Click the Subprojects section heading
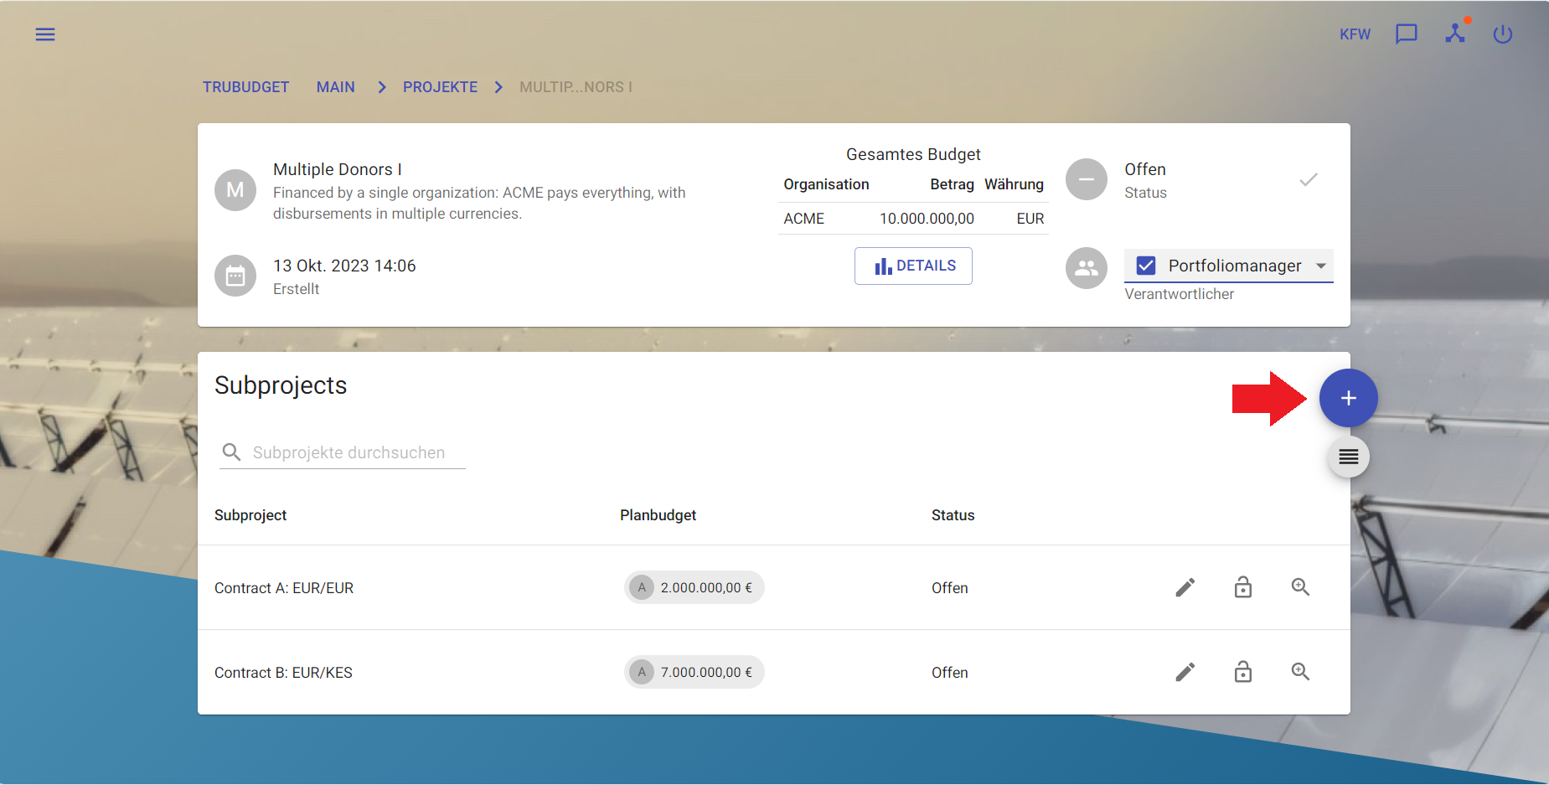This screenshot has height=785, width=1549. [x=281, y=385]
